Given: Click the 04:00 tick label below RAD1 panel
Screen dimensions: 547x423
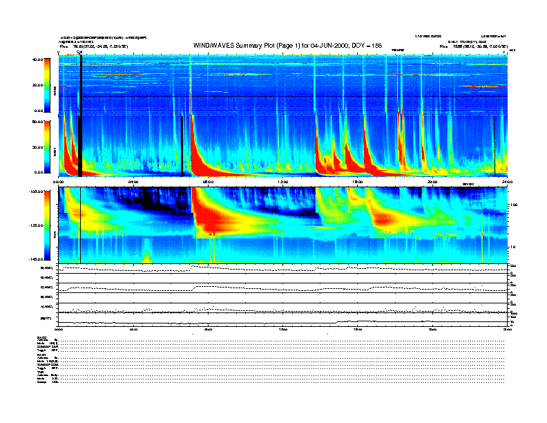Looking at the screenshot, I should (x=133, y=182).
